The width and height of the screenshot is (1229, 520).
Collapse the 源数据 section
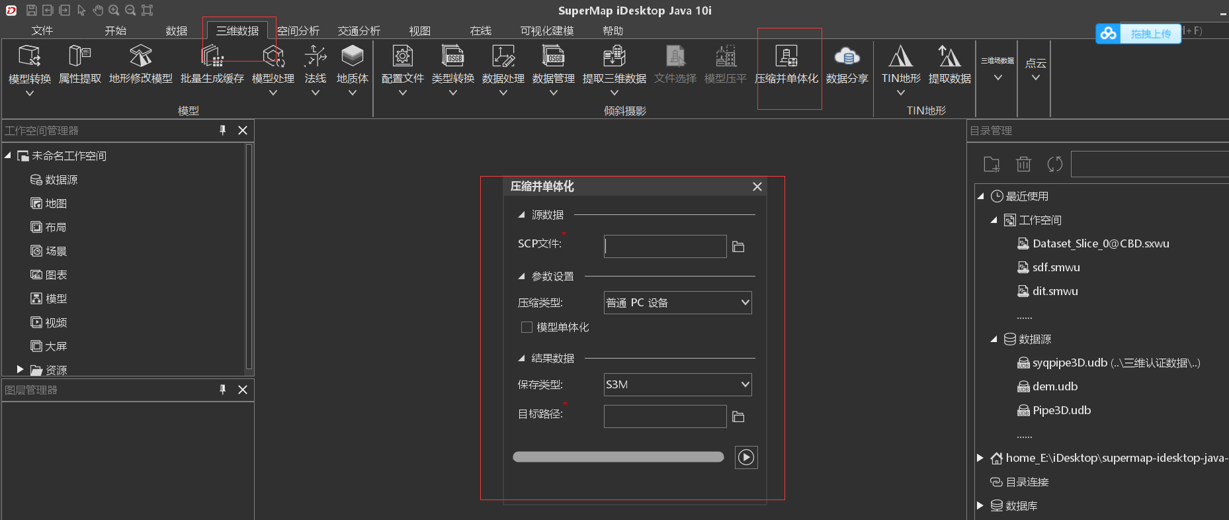(x=521, y=215)
